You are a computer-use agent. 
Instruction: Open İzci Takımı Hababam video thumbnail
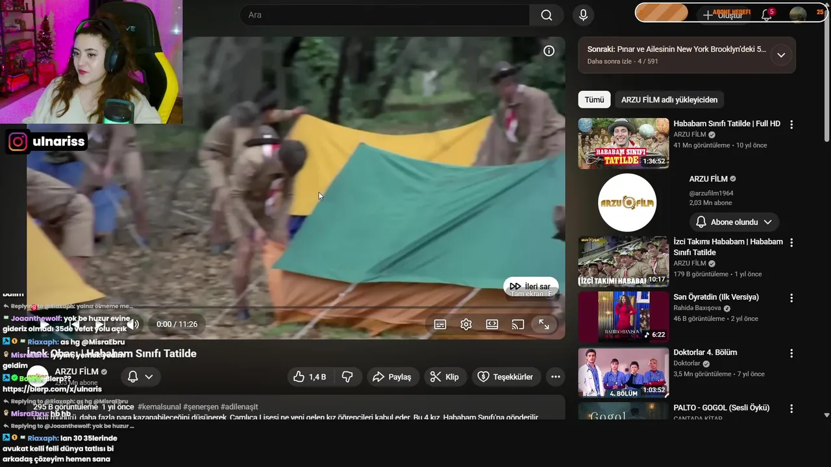point(623,261)
